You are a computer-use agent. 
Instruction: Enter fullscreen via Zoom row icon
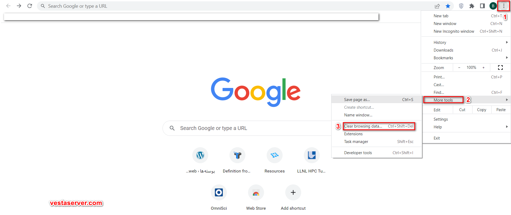click(500, 68)
